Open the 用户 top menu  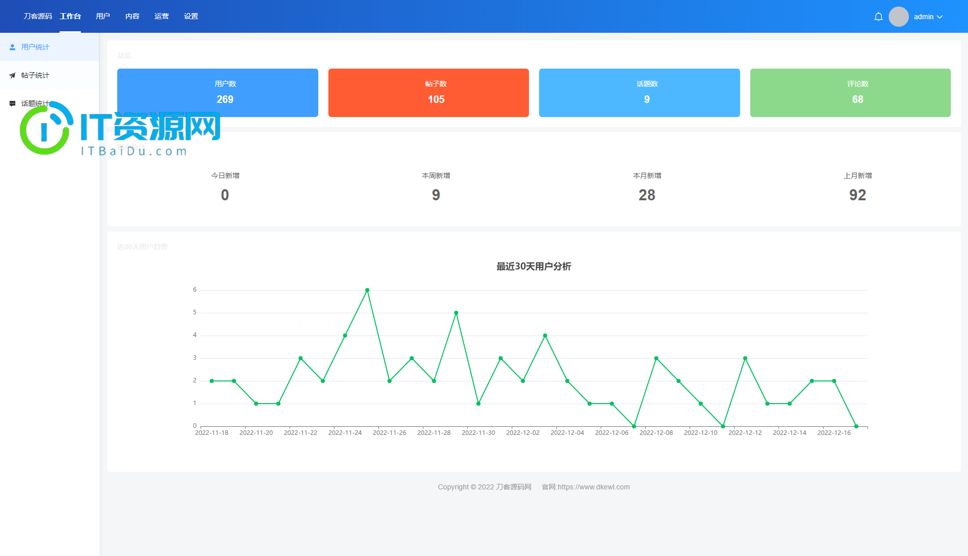click(103, 16)
